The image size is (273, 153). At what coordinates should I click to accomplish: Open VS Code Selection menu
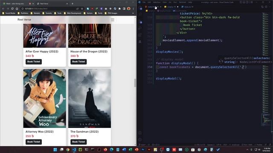157,2
